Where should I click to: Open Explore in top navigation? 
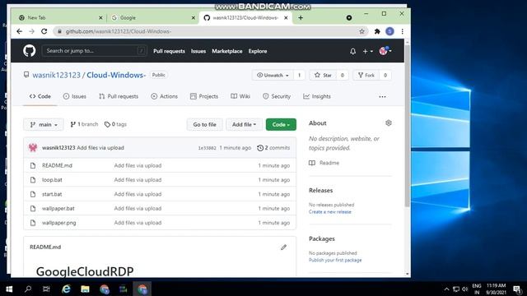point(258,51)
